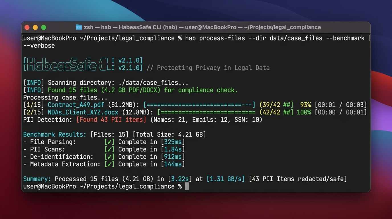Click the checkmark beside Metadata Extraction
This screenshot has height=219, width=392.
coord(109,164)
